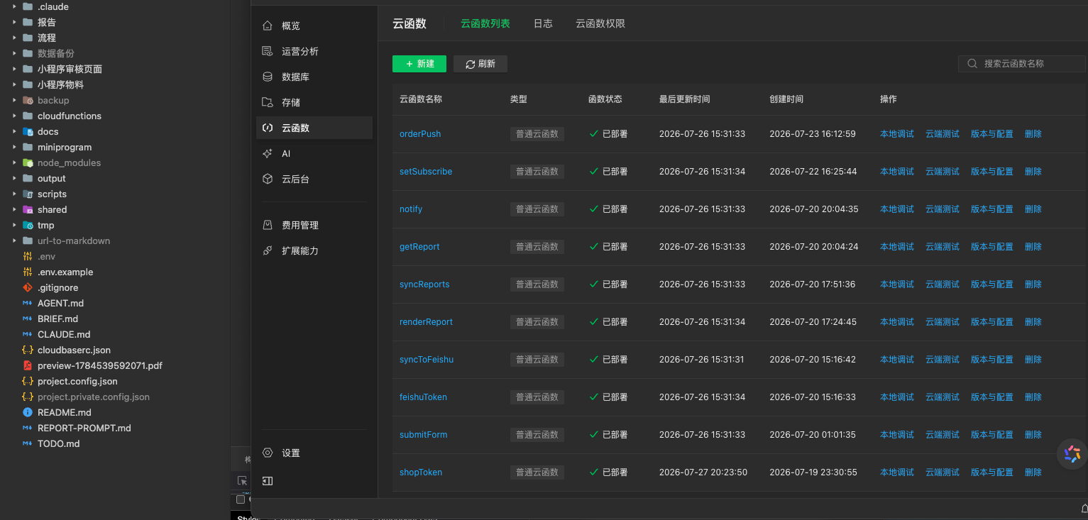Open cloudbaserc.json in the file tree
Screen dimensions: 1088x520
pyautogui.click(x=74, y=350)
